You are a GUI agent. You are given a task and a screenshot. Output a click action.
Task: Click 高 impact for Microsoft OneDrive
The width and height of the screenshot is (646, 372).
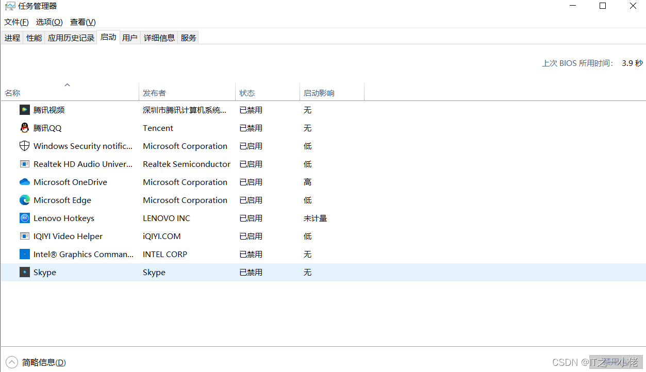307,182
